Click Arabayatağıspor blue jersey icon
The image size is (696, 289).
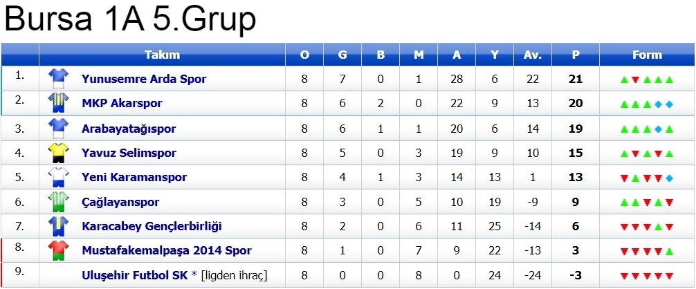click(x=57, y=129)
